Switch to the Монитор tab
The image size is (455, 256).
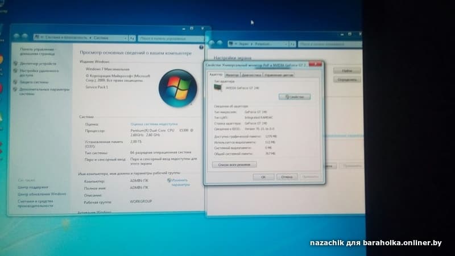click(x=232, y=75)
